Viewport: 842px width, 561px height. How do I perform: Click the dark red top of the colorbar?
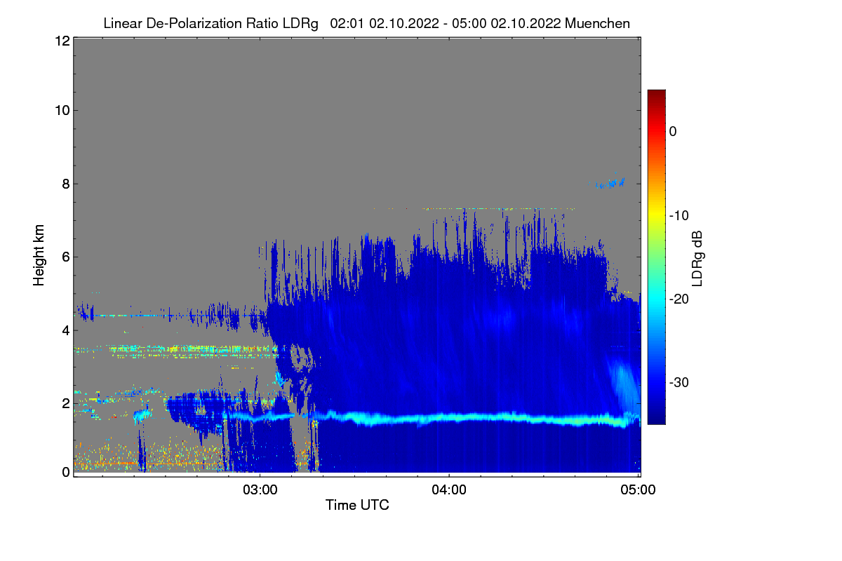tap(656, 95)
